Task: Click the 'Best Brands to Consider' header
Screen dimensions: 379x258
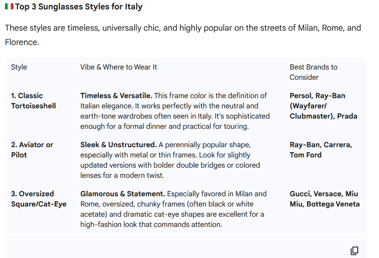Action: click(x=314, y=72)
